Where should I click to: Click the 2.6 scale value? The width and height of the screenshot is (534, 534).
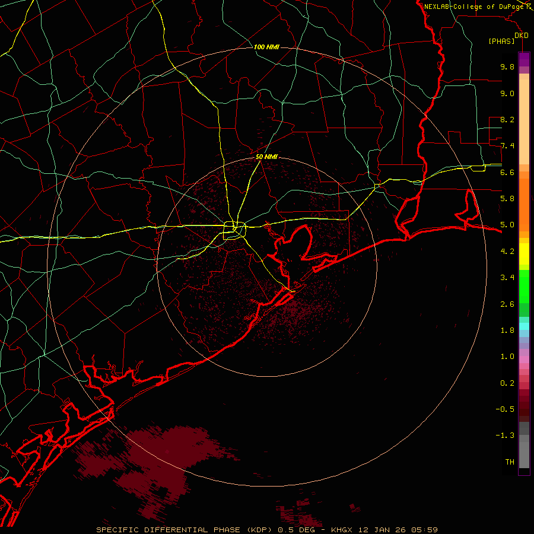(x=507, y=304)
